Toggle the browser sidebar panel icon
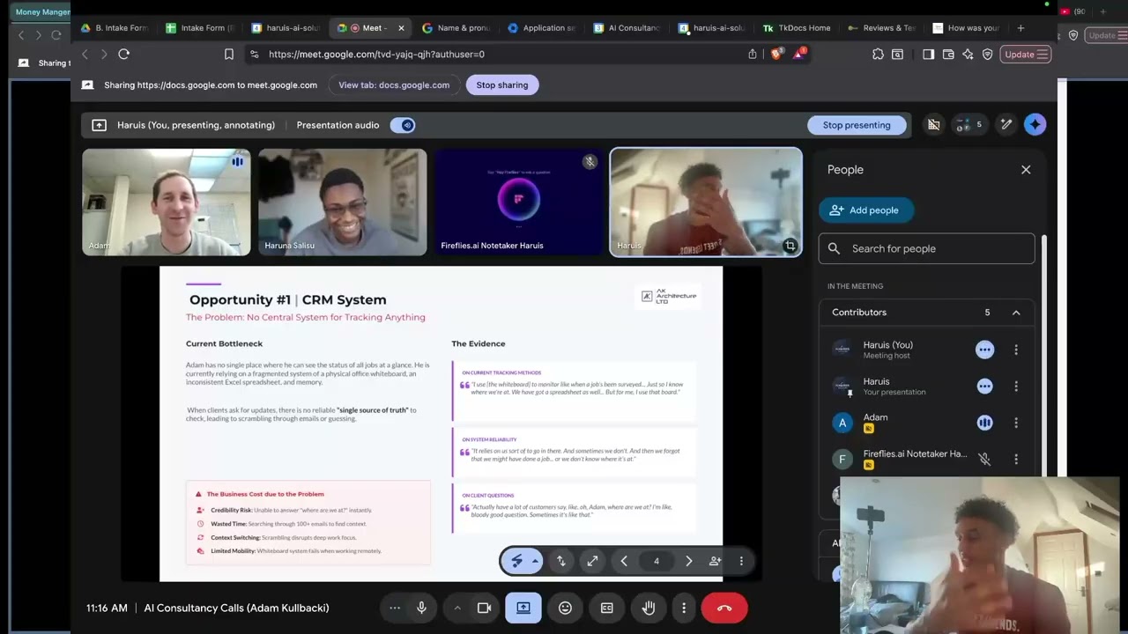The image size is (1128, 634). 928,55
